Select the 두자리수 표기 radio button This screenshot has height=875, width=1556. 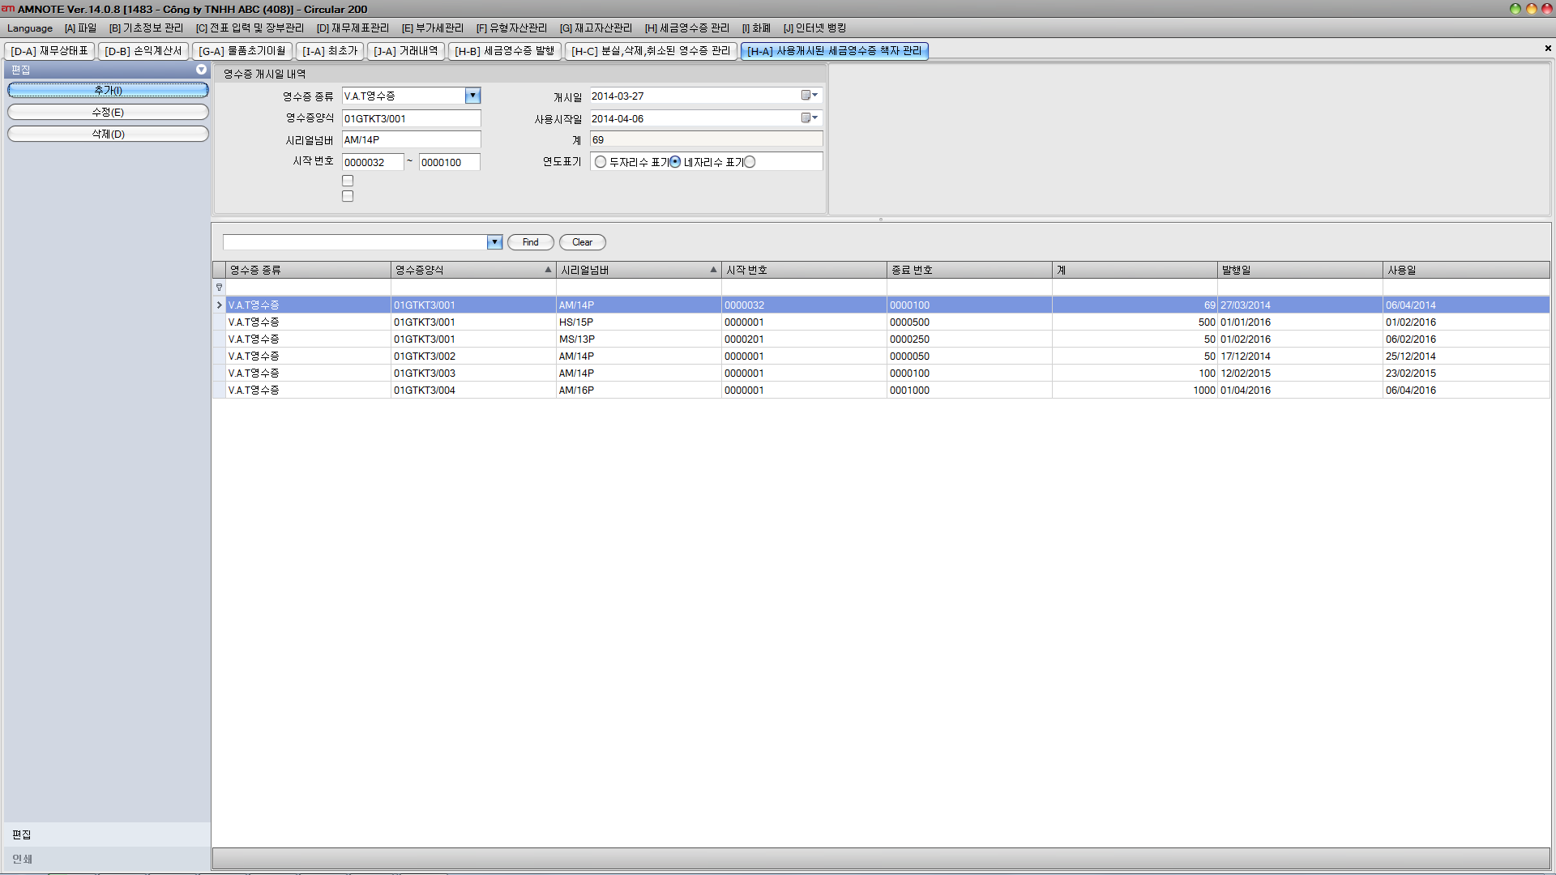click(601, 162)
